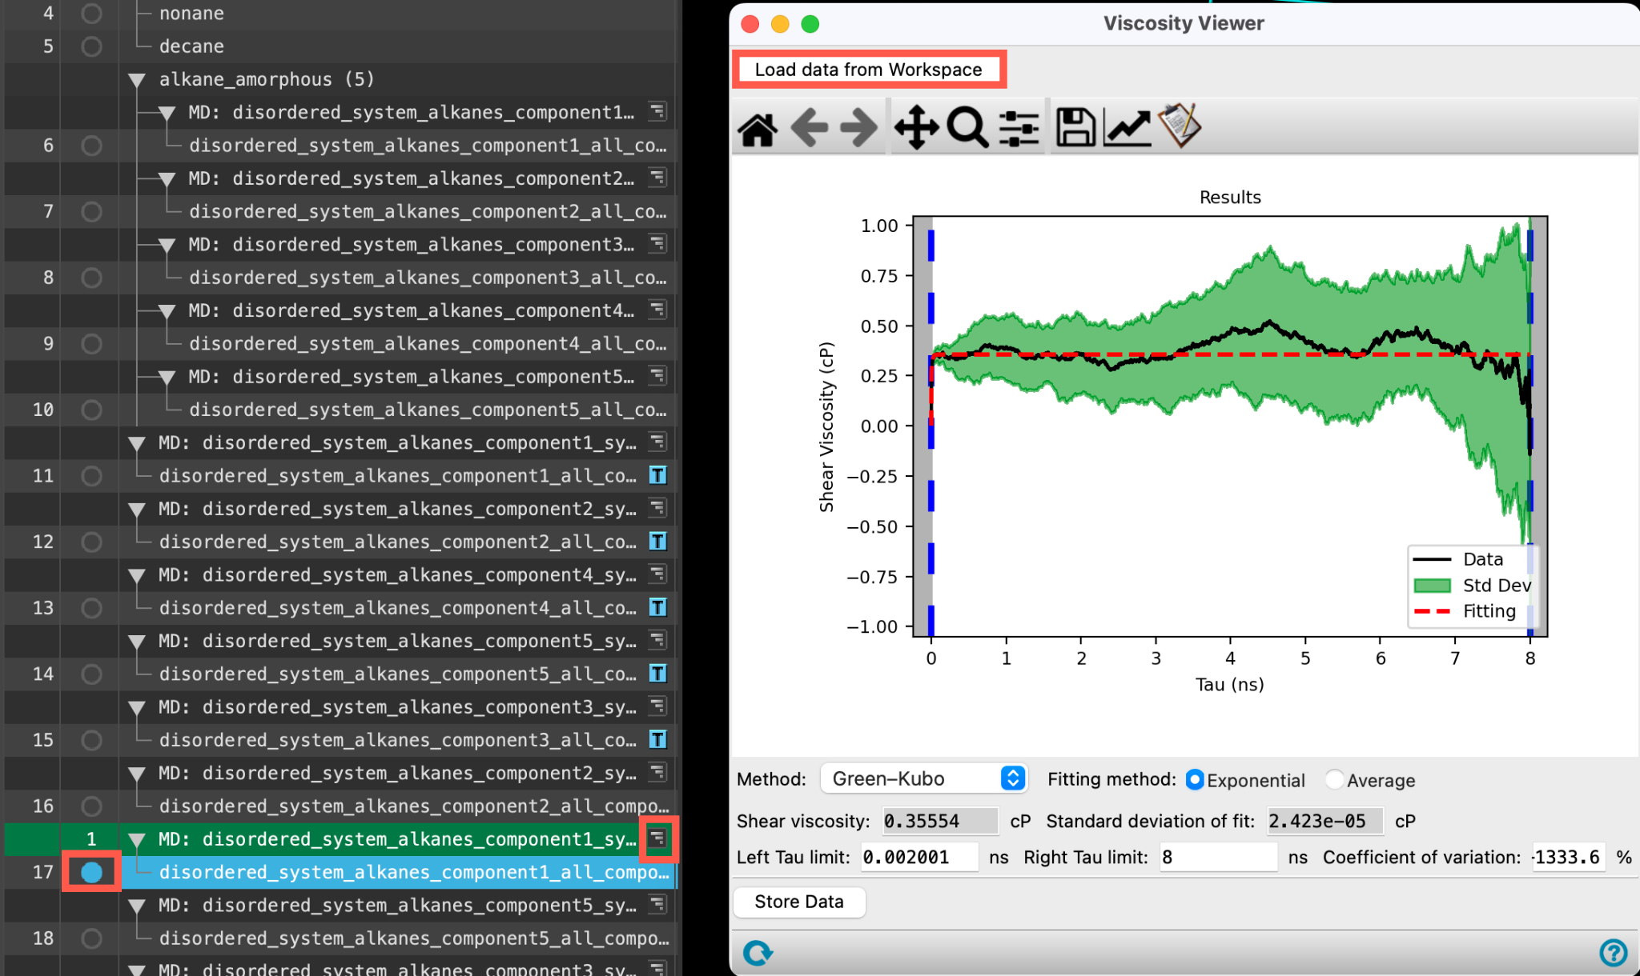The width and height of the screenshot is (1640, 976).
Task: Save the figure with floppy icon
Action: pos(1075,128)
